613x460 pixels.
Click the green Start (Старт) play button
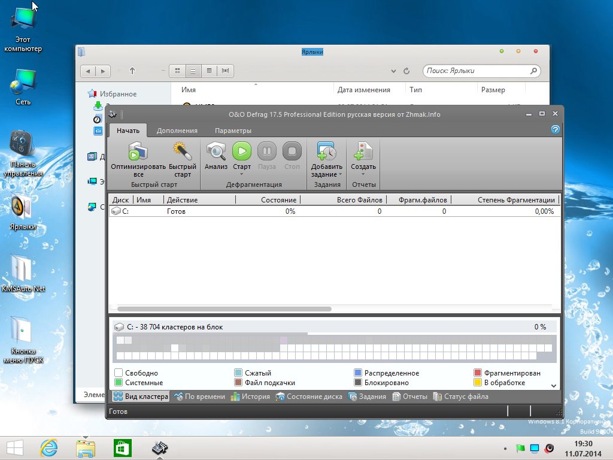[242, 152]
